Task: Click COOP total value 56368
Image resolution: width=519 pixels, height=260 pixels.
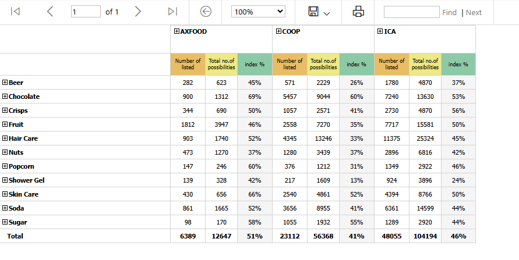Action: coord(323,236)
